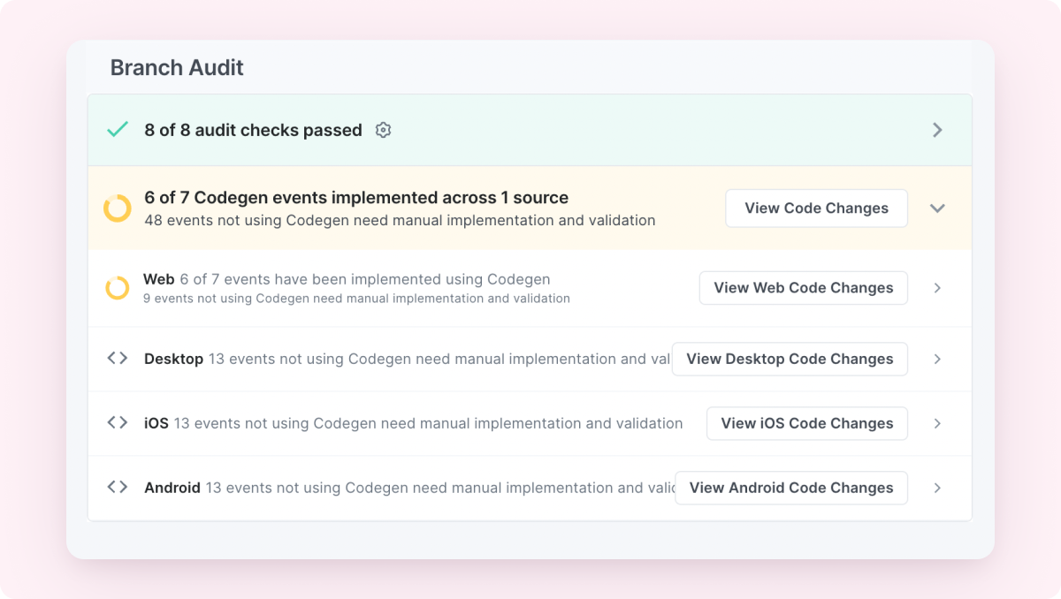The height and width of the screenshot is (599, 1061).
Task: Click the Branch Audit heading
Action: (x=177, y=68)
